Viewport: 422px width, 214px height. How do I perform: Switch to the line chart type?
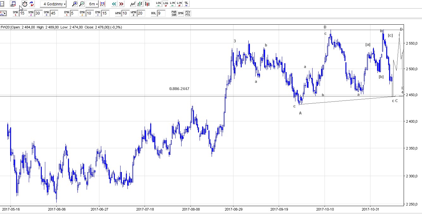pyautogui.click(x=133, y=4)
